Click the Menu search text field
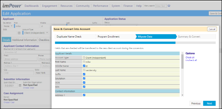 (x=161, y=6)
